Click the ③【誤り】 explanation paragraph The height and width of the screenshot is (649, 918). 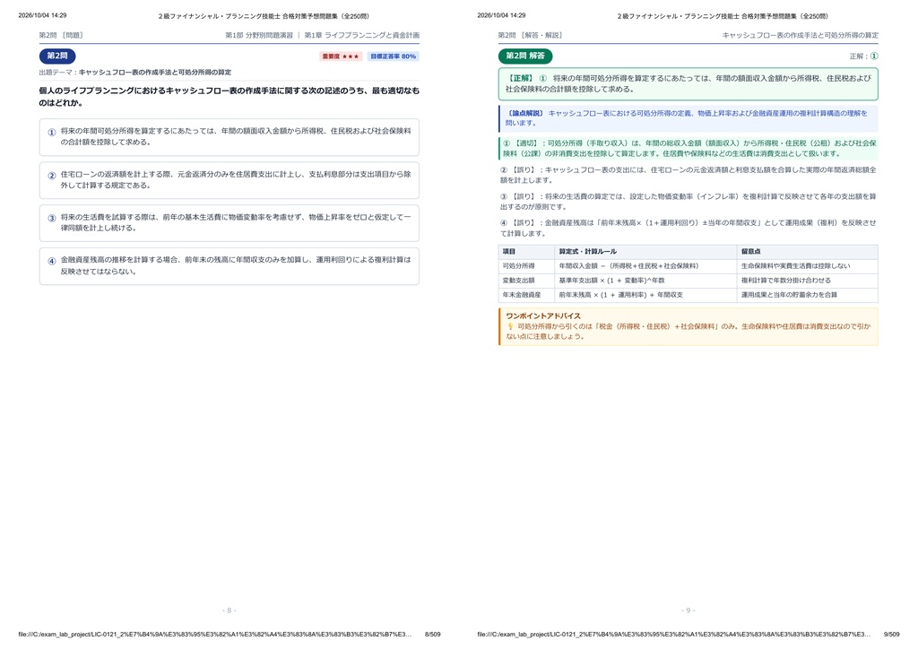click(x=688, y=202)
